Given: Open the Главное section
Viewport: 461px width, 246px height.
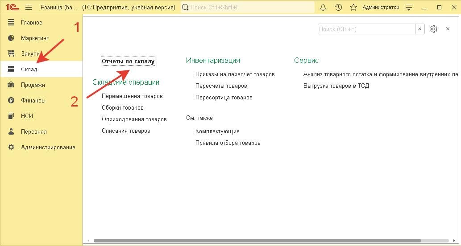Looking at the screenshot, I should coord(41,23).
